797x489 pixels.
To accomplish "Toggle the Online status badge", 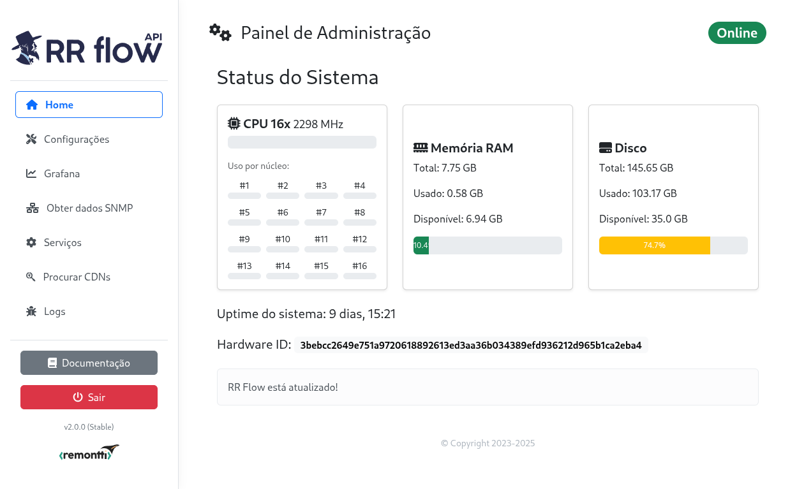I will point(737,33).
